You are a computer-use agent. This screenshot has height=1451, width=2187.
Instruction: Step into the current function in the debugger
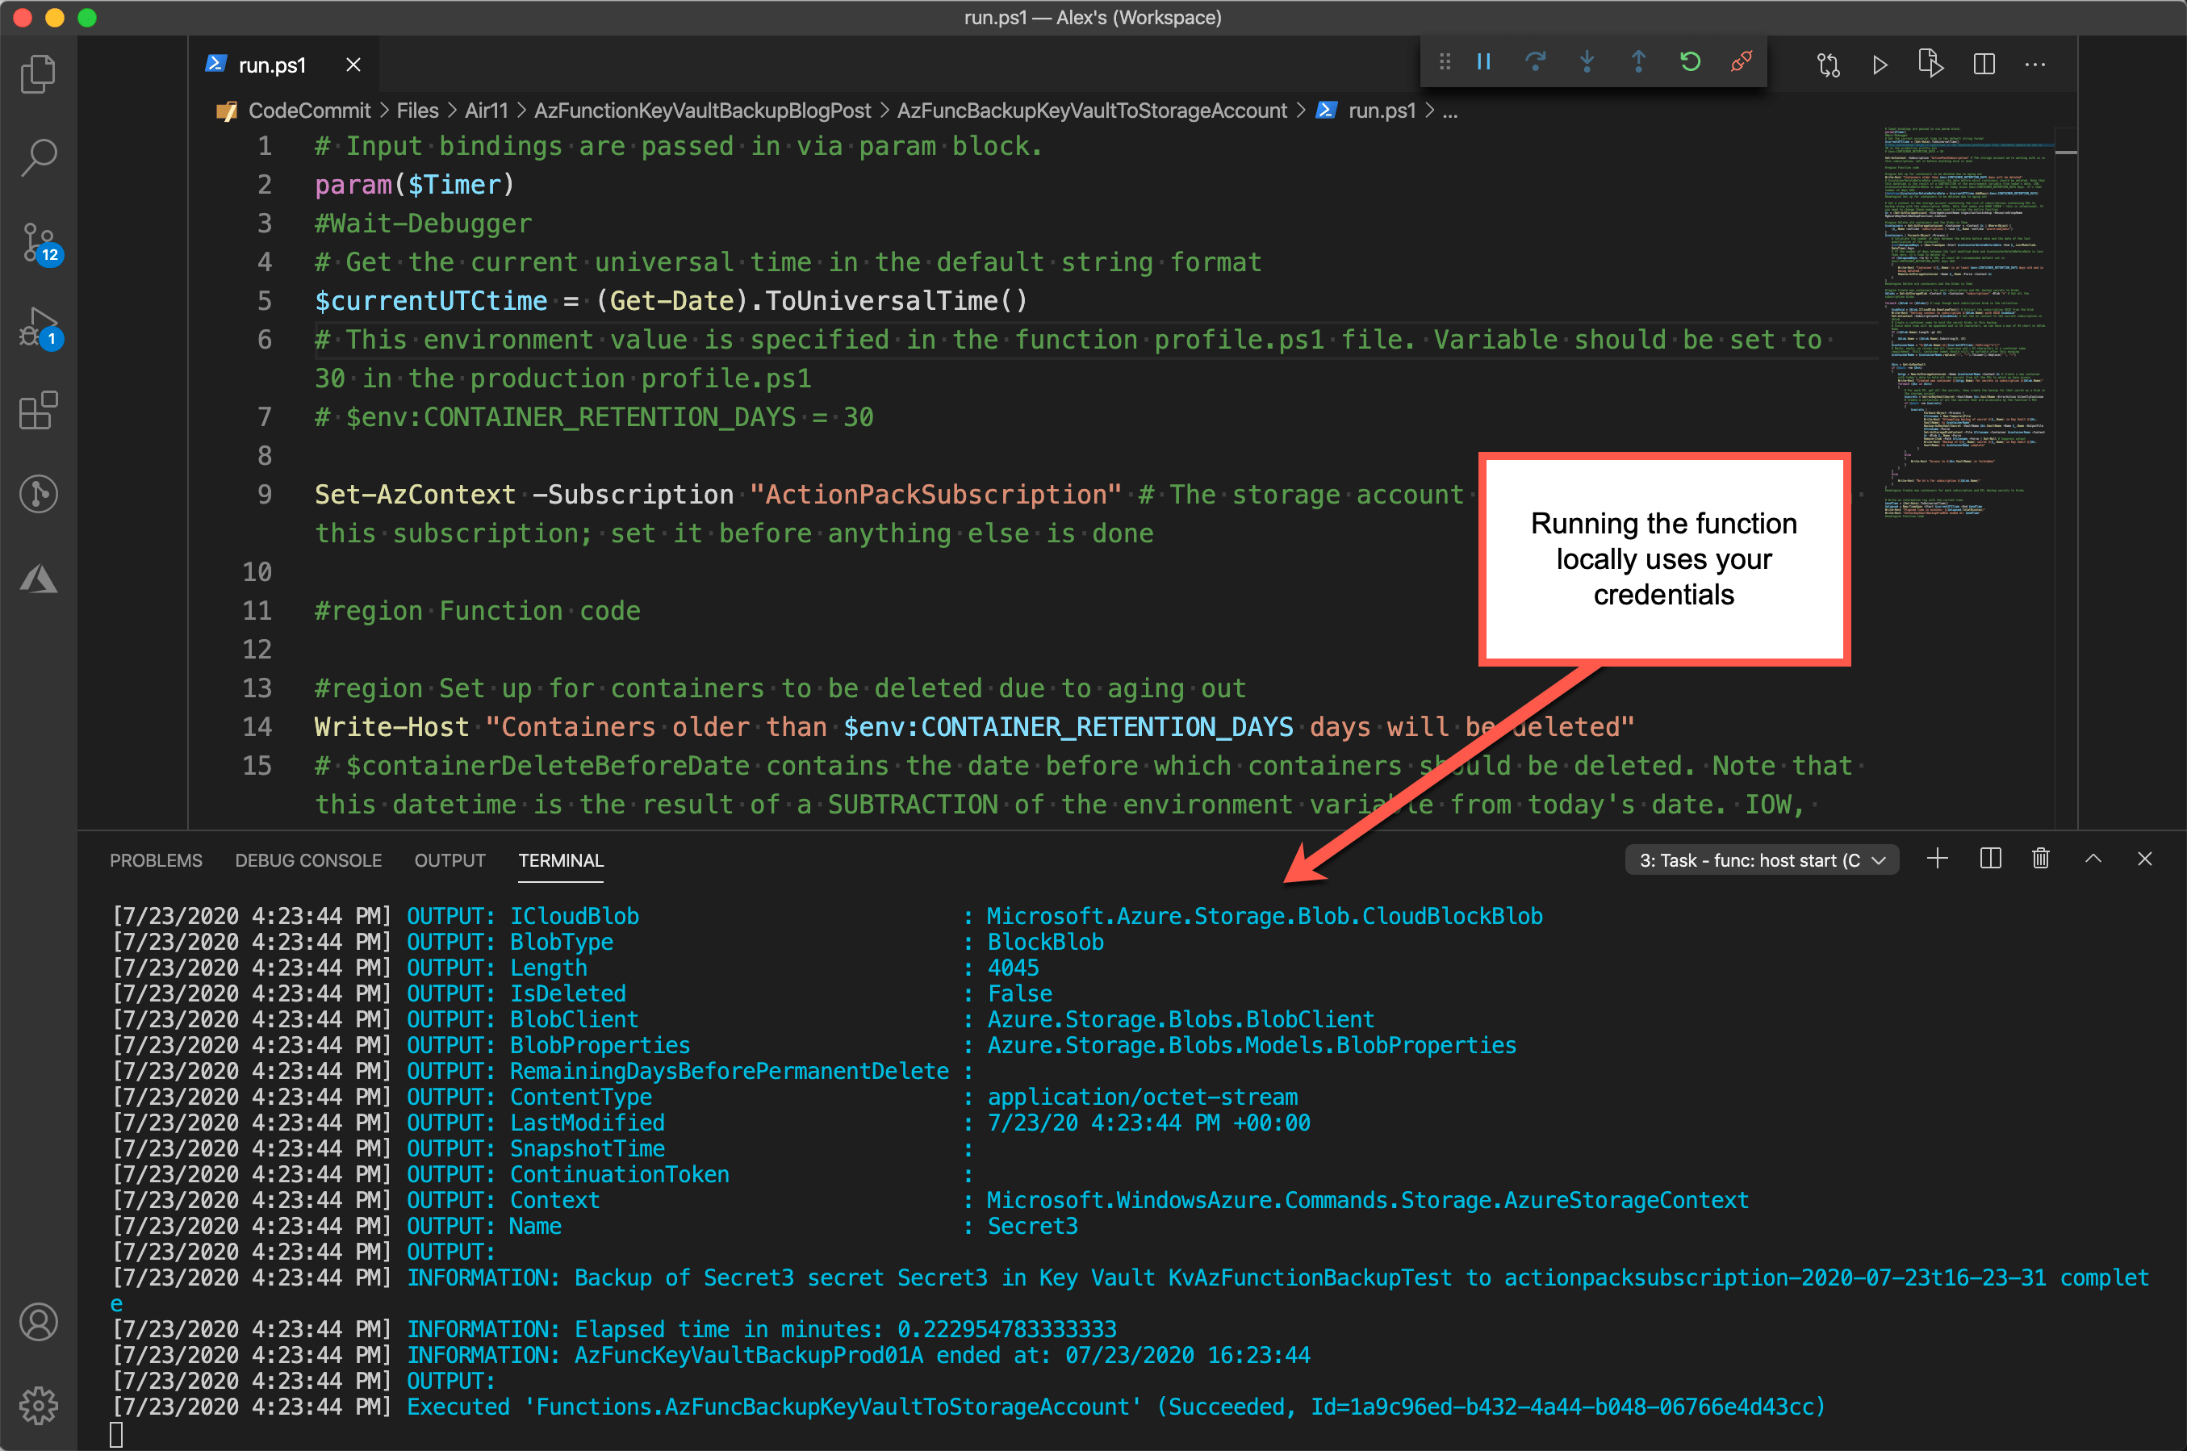click(x=1587, y=61)
